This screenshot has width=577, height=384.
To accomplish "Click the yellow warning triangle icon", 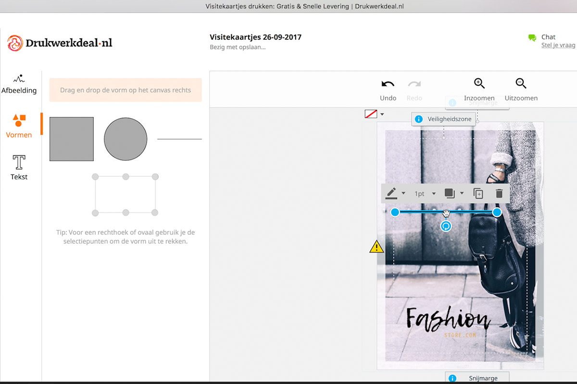I will tap(376, 247).
